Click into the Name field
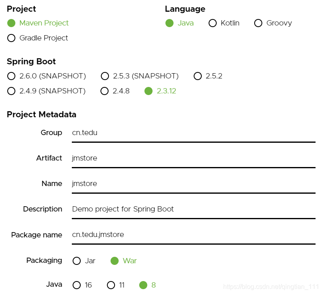The height and width of the screenshot is (294, 322). 193,184
